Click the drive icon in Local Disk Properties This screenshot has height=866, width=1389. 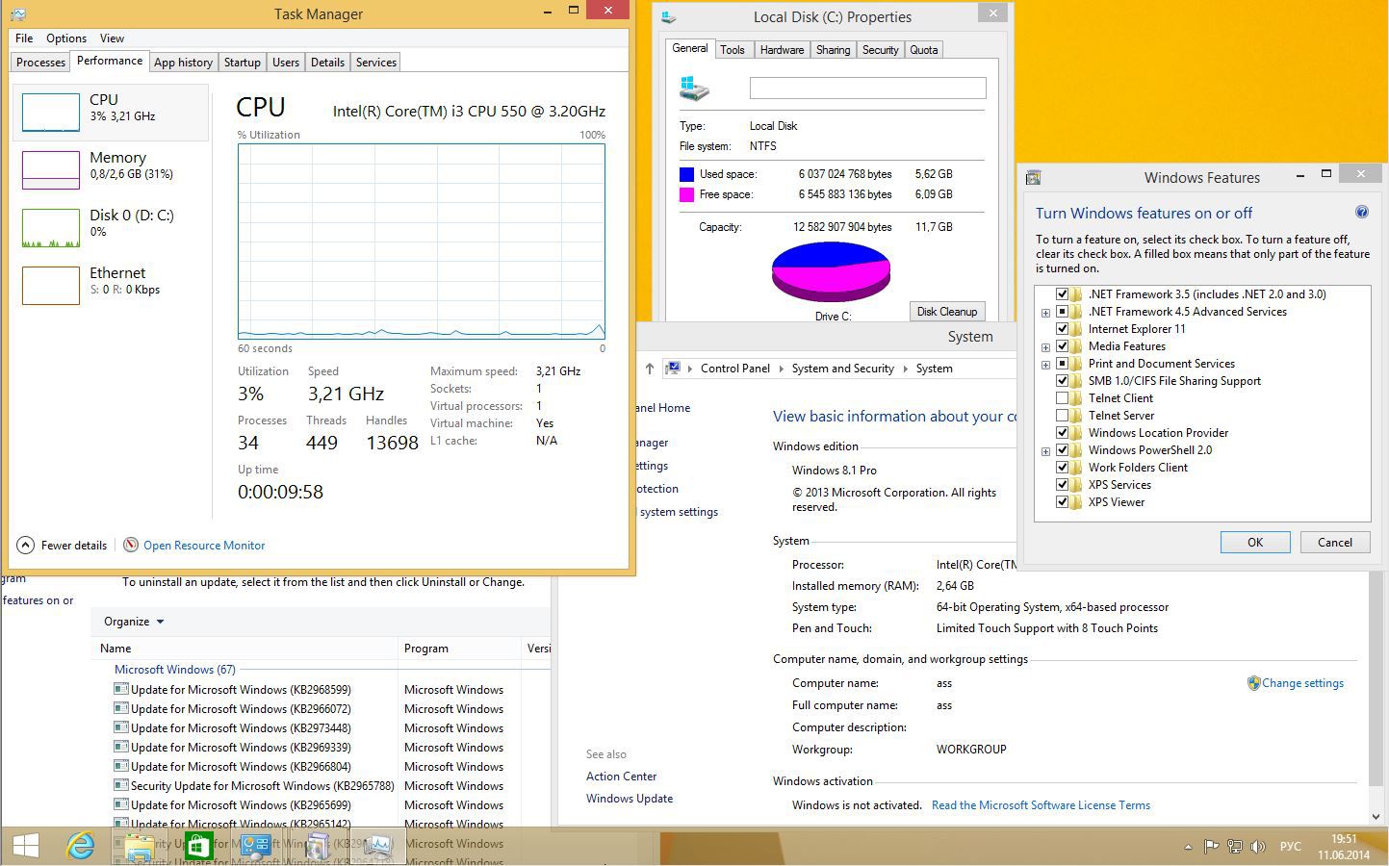coord(694,89)
